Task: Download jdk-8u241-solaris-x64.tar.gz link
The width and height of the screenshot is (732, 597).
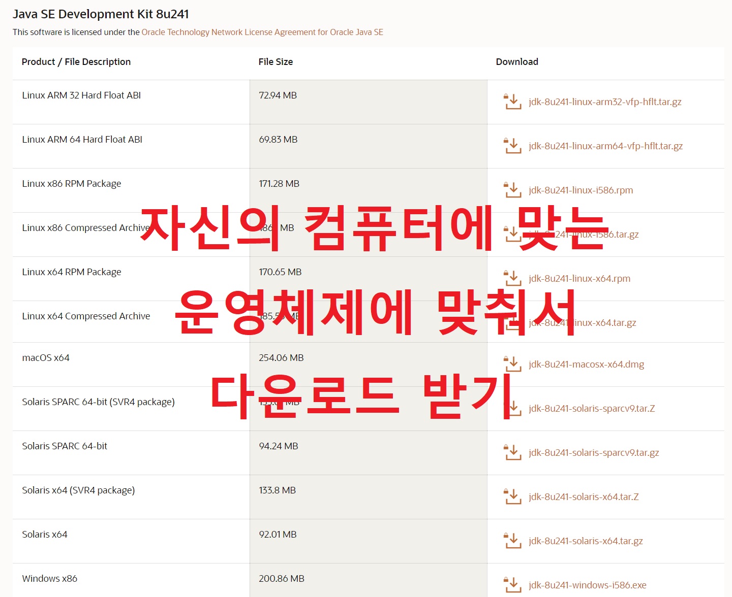Action: click(x=586, y=541)
